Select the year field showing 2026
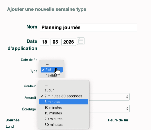 [x=69, y=42]
